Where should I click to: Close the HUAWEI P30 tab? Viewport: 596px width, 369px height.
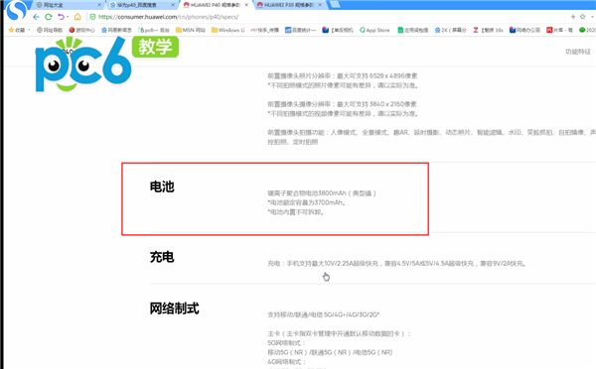(x=320, y=5)
